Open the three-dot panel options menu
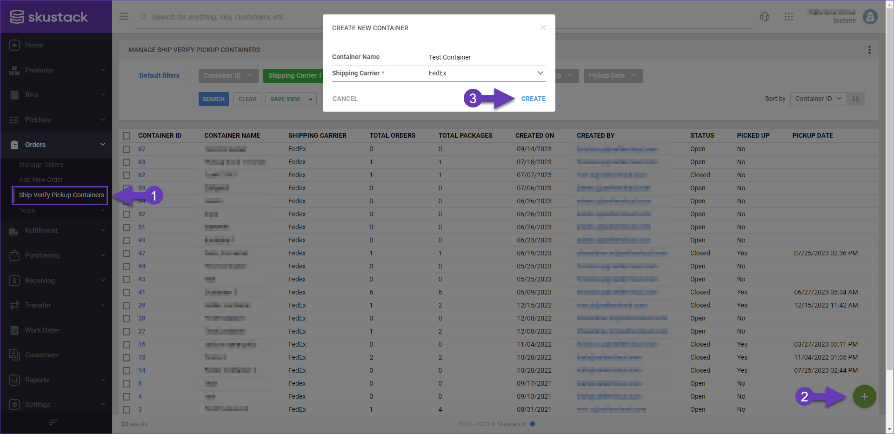 [x=869, y=50]
